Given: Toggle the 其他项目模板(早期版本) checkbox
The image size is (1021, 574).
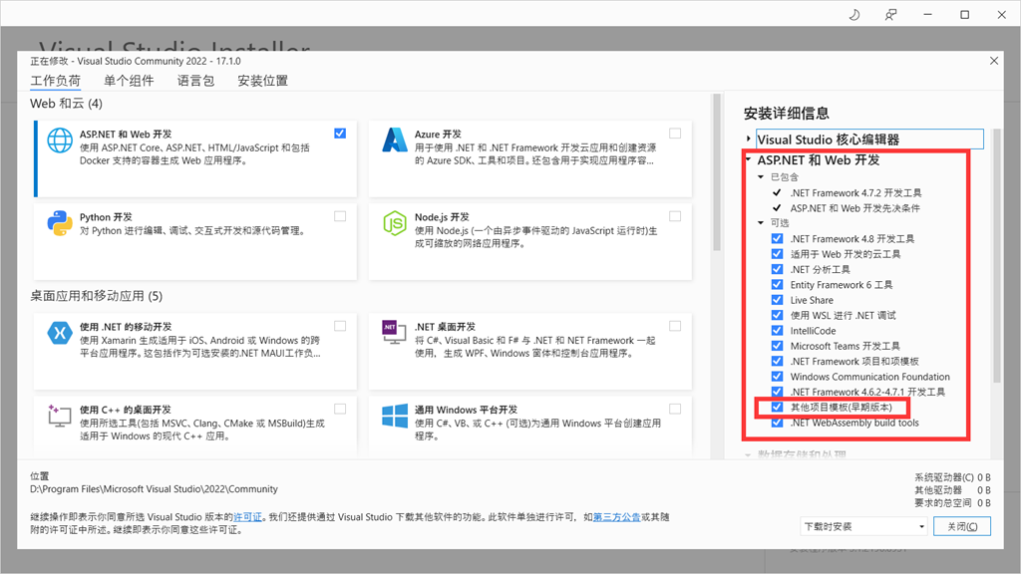Looking at the screenshot, I should [x=777, y=408].
